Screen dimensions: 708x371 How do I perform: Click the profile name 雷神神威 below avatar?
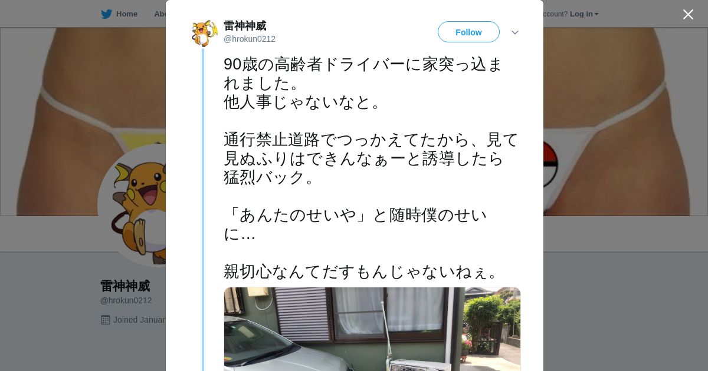(x=125, y=286)
